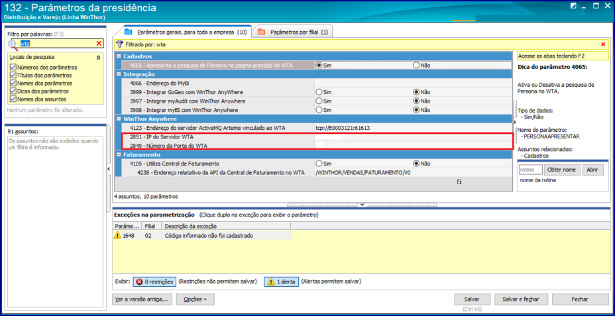Click 'Obter nome' button
Viewport: 615px width, 316px height.
coord(562,170)
